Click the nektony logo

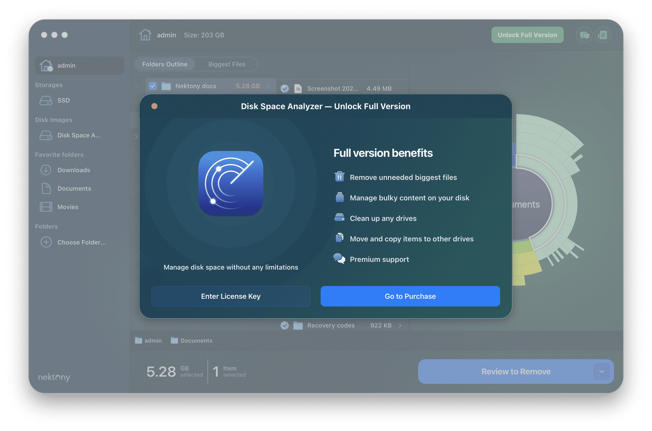[54, 377]
